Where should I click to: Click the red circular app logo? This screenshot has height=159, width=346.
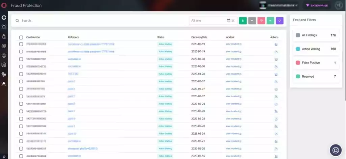[4, 5]
